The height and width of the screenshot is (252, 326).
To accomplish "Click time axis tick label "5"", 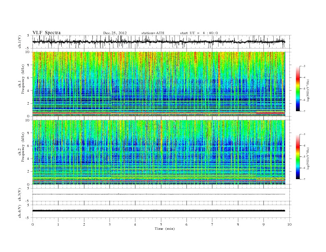I will click(161, 224).
